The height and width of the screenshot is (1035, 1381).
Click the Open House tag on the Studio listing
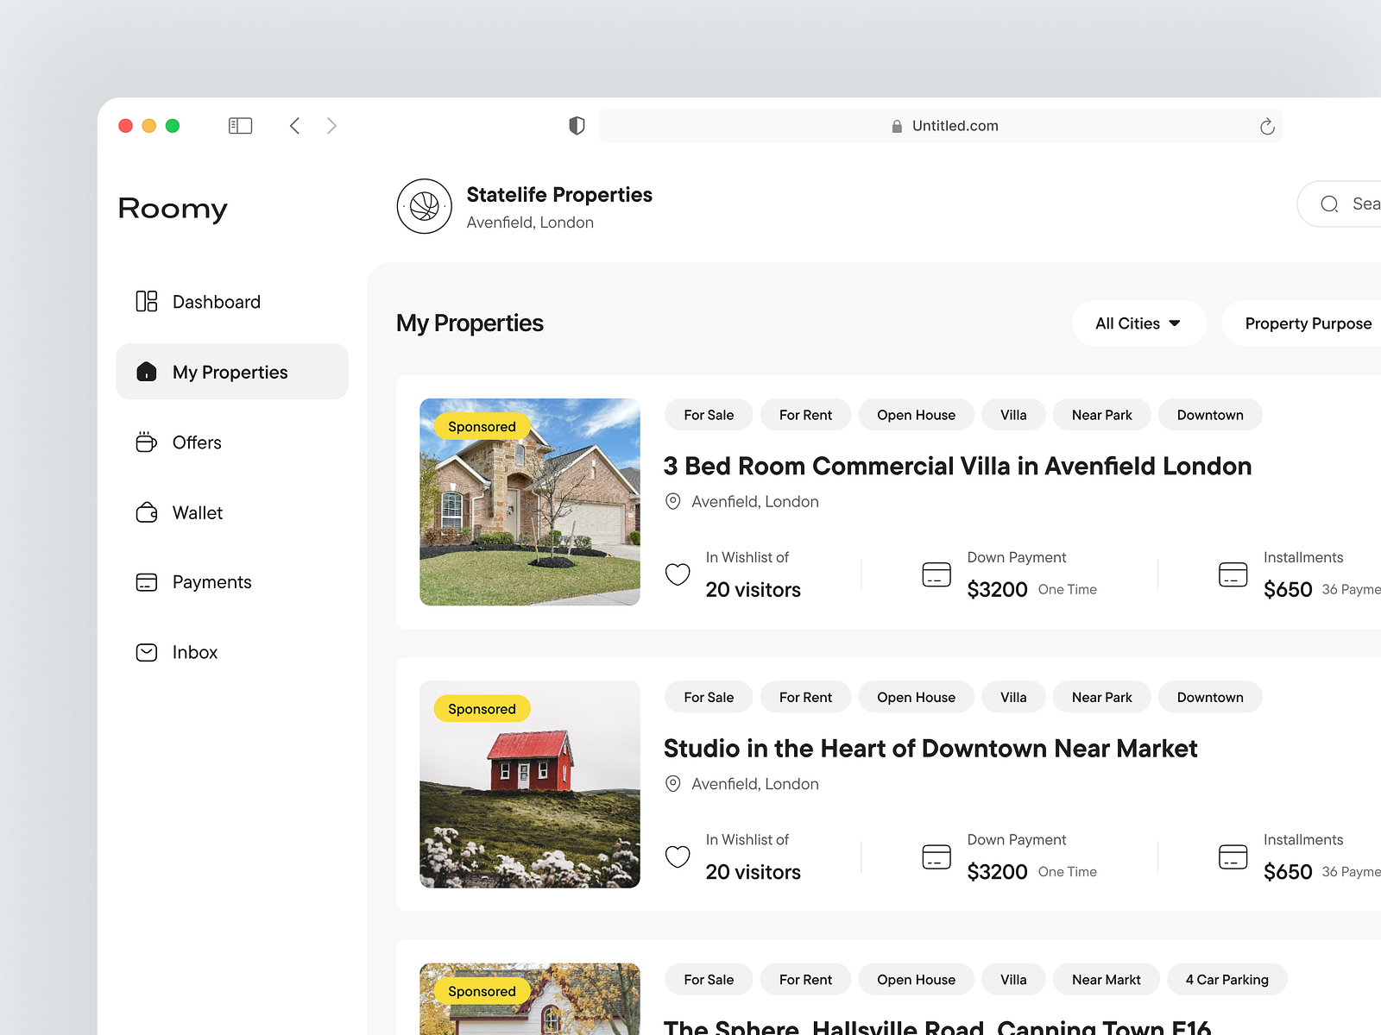click(916, 697)
